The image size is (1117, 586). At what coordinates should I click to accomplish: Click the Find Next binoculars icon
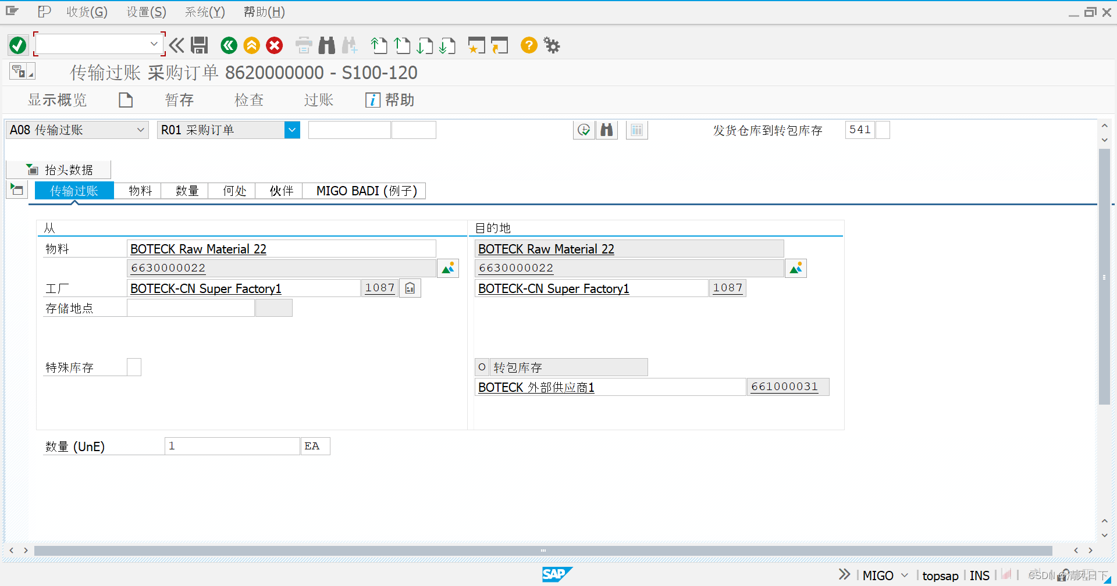(x=350, y=45)
